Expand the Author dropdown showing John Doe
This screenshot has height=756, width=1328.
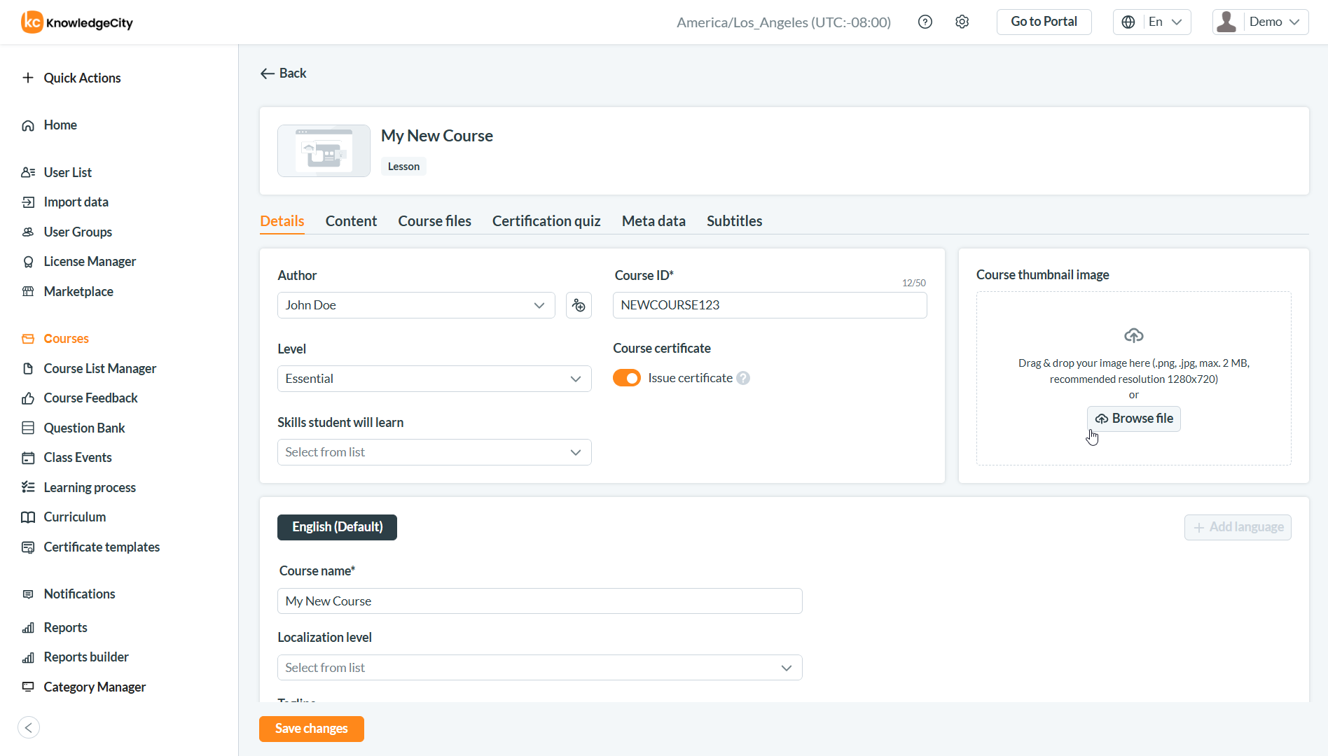click(x=416, y=305)
